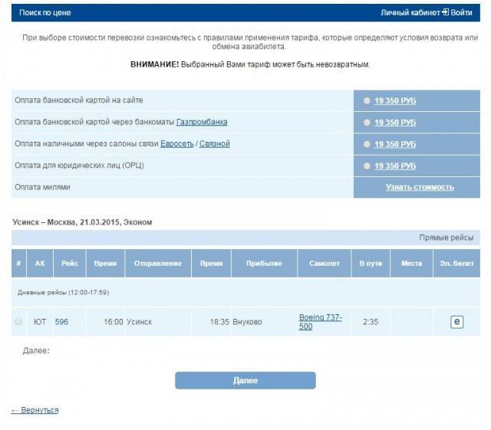Click the Отправление column header
The image size is (491, 430).
pyautogui.click(x=158, y=263)
